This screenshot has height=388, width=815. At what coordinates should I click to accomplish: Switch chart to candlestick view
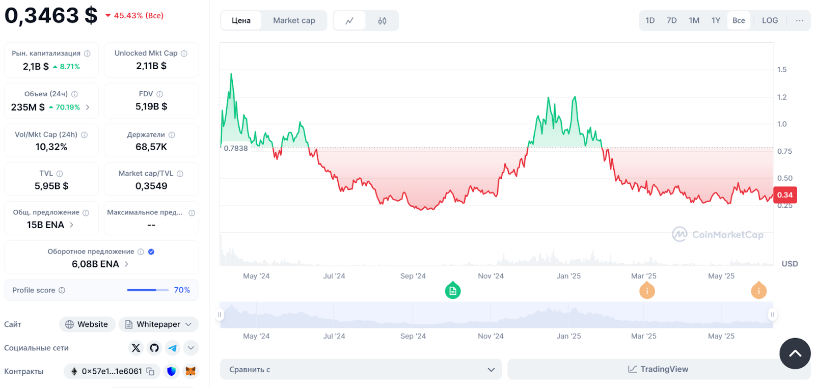[x=382, y=21]
